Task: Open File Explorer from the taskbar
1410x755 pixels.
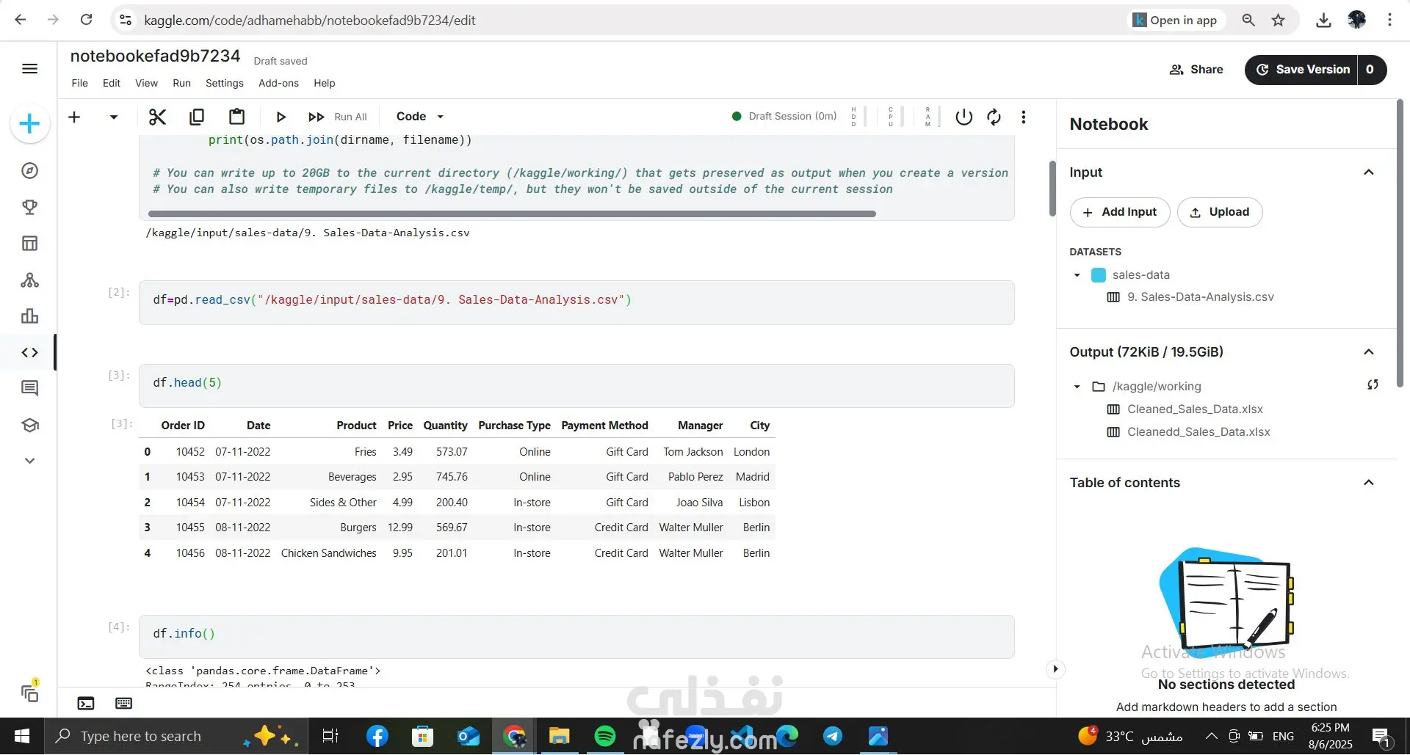Action: 560,737
